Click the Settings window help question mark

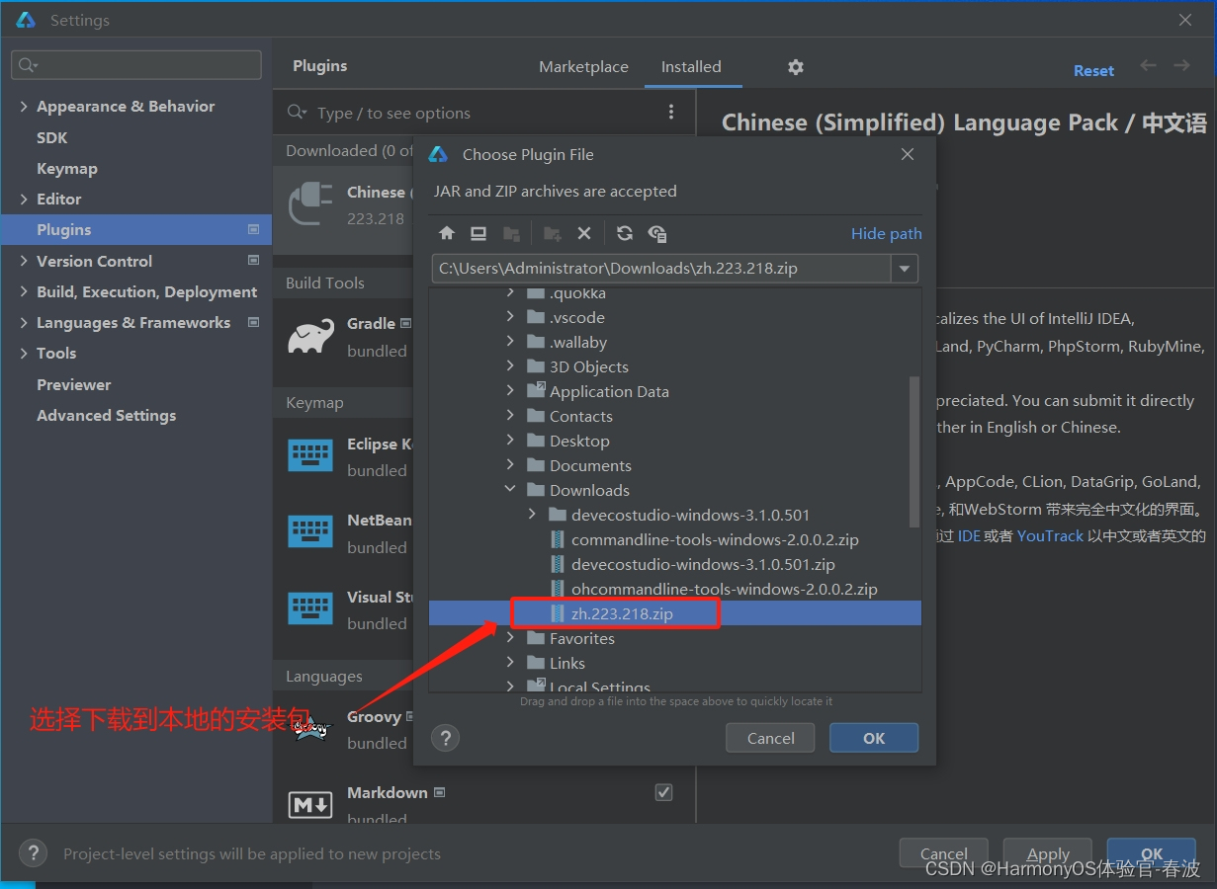click(x=33, y=853)
